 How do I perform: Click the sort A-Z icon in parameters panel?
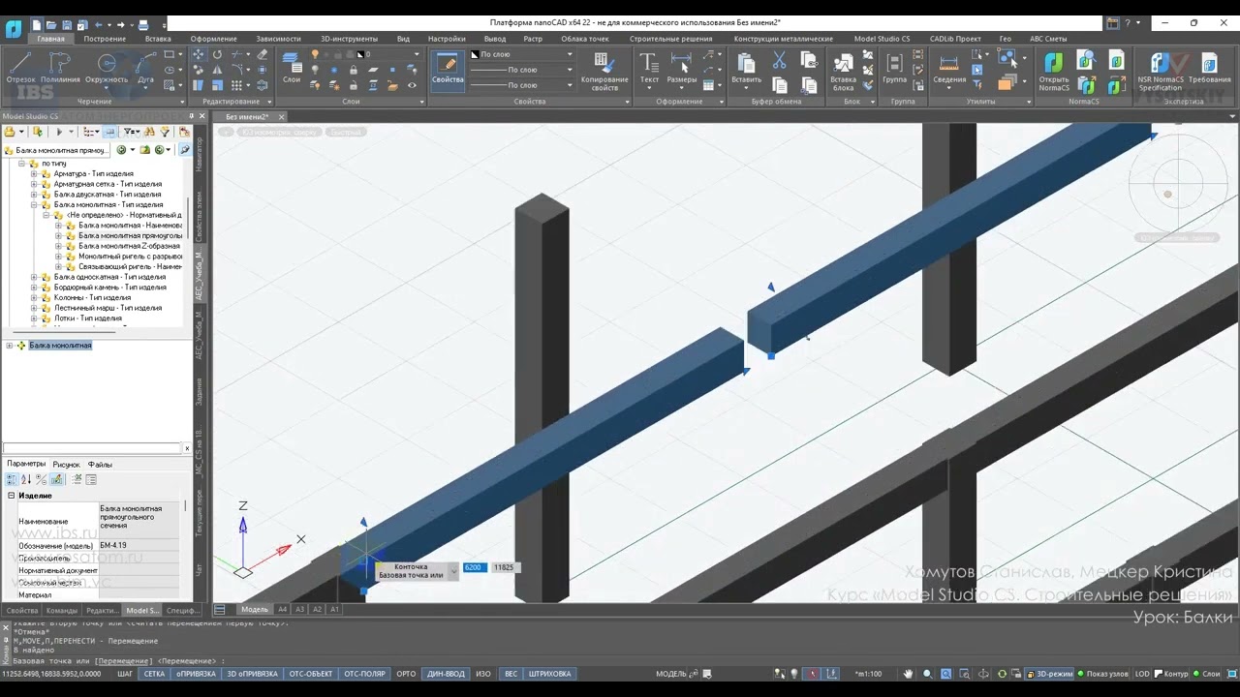click(x=26, y=479)
